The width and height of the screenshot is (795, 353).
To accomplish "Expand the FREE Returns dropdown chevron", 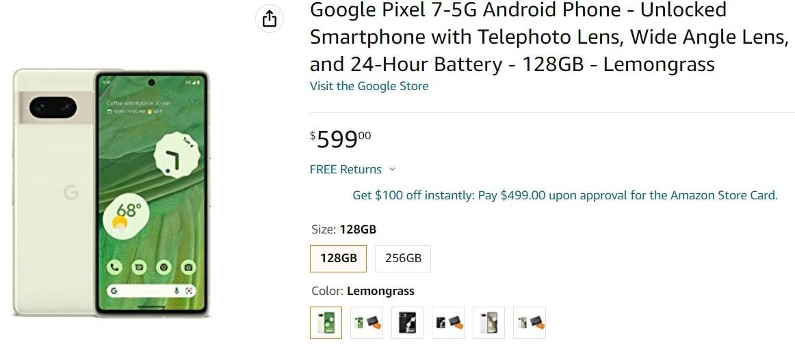I will click(392, 169).
